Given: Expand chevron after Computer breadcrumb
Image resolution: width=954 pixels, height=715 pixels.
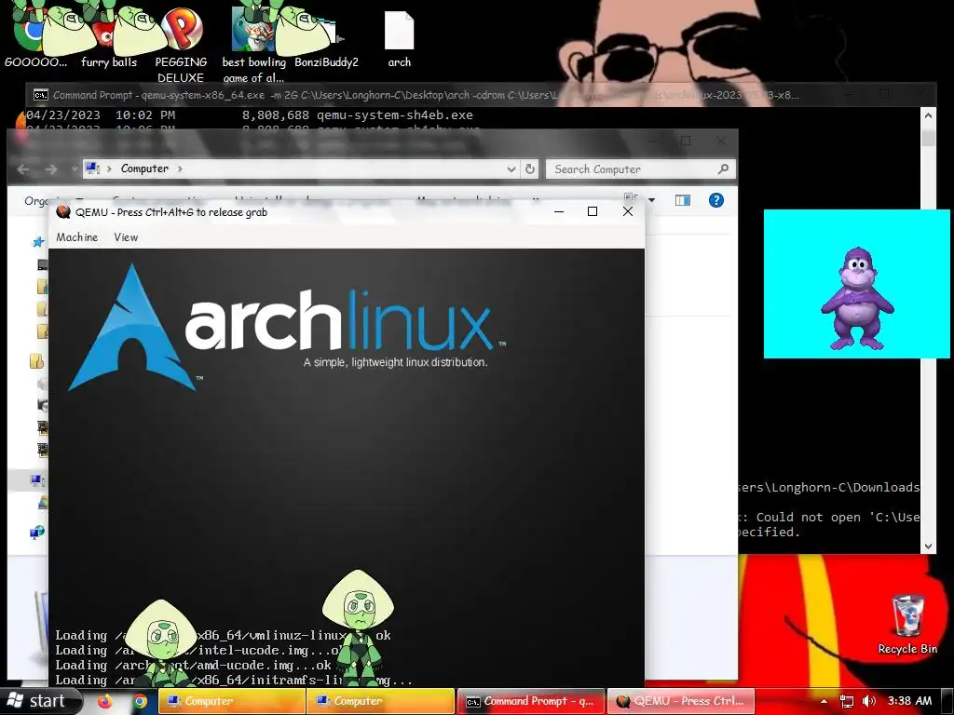Looking at the screenshot, I should click(180, 169).
